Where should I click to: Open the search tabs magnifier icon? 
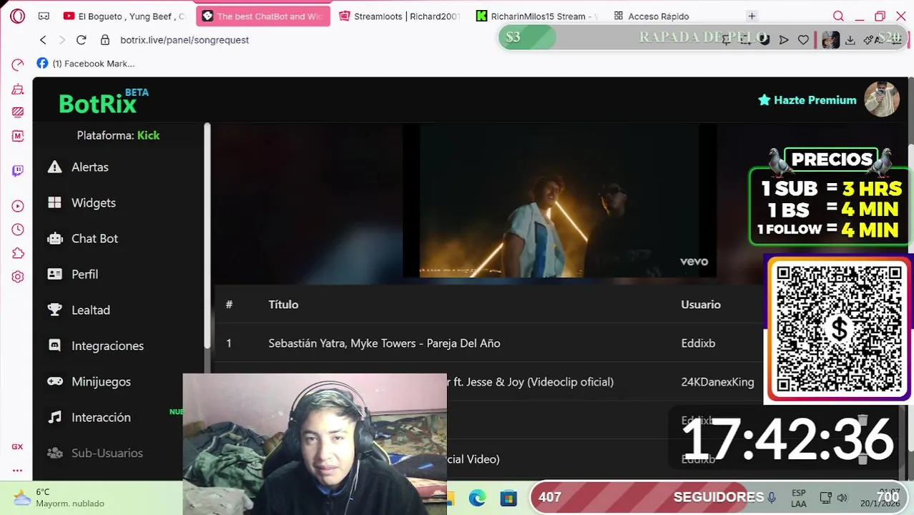pyautogui.click(x=838, y=16)
